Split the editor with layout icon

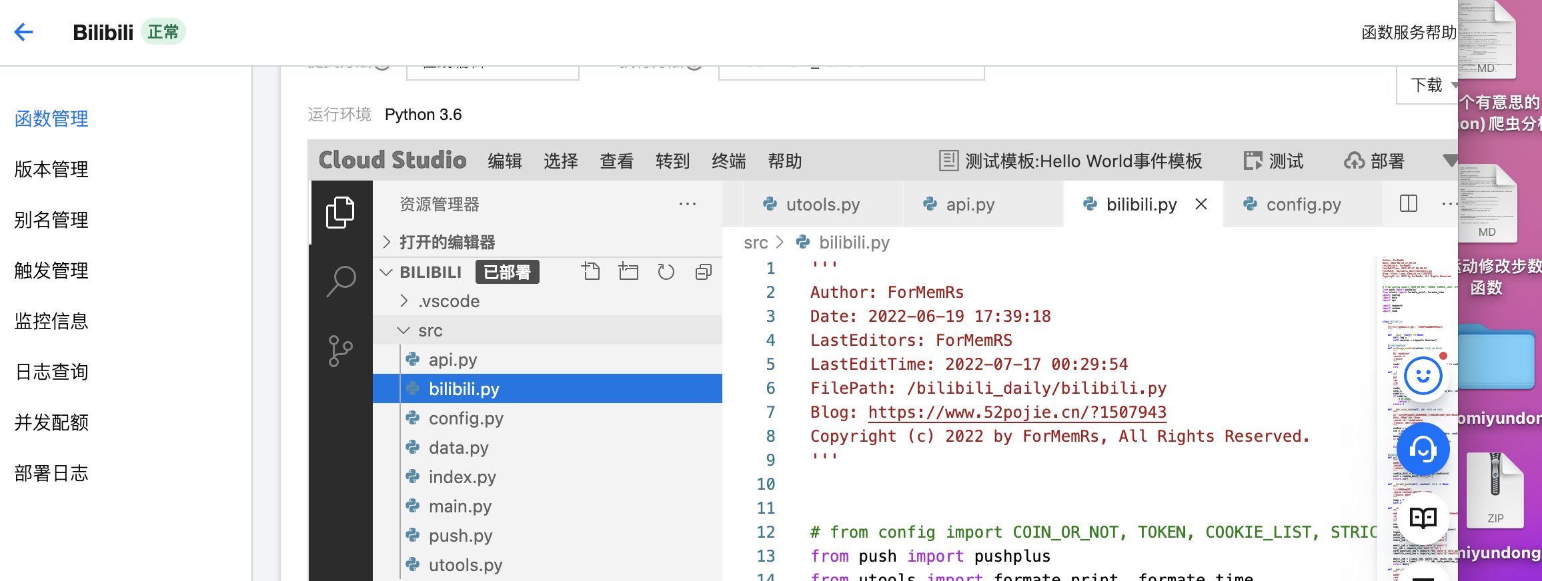coord(1409,204)
